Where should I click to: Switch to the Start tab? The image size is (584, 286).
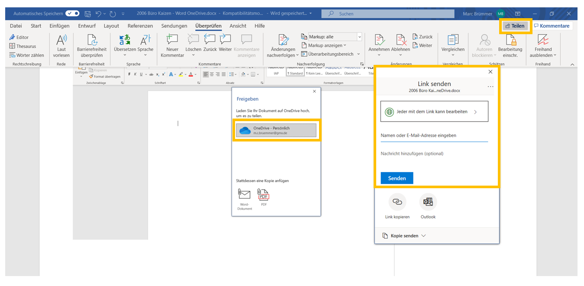36,26
